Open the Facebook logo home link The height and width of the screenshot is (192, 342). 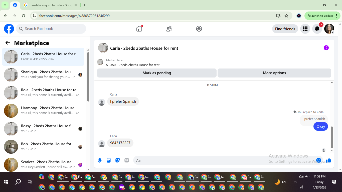tap(9, 29)
